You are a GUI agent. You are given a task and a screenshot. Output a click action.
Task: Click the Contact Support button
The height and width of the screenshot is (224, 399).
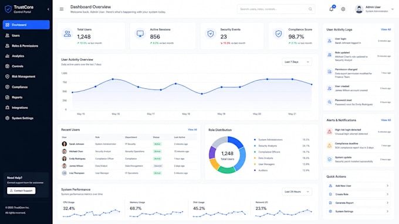(21, 191)
